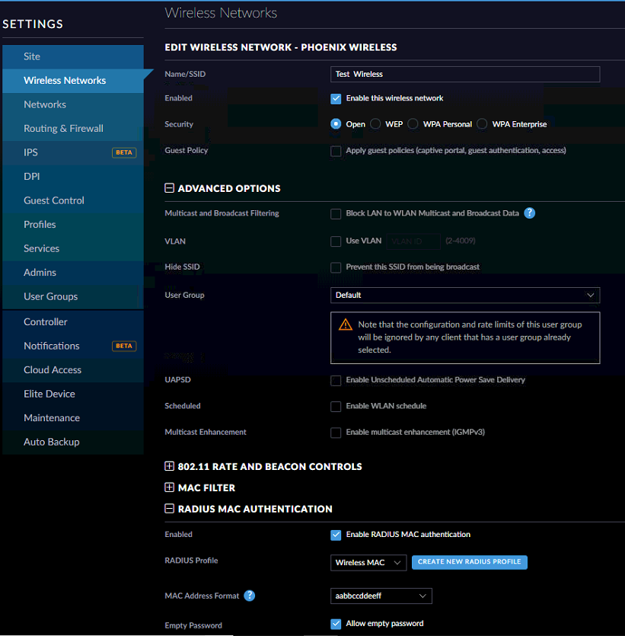Expand 802.11 Rate and Beacon Controls
Screen dimensions: 625x636
click(x=170, y=466)
